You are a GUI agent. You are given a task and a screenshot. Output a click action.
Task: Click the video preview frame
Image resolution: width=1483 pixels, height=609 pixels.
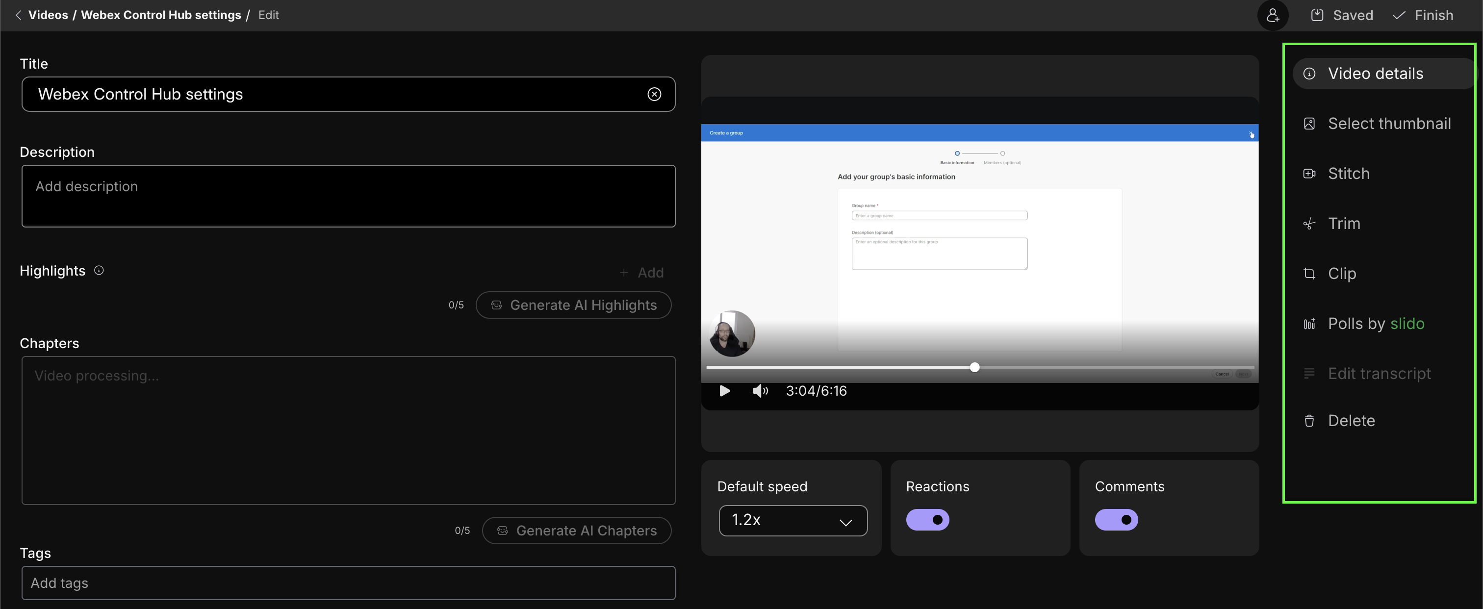click(x=979, y=254)
